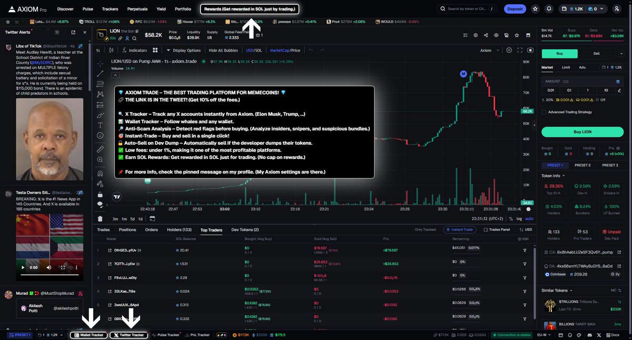Enter chart fullscreen mode
The height and width of the screenshot is (340, 632).
click(x=520, y=51)
